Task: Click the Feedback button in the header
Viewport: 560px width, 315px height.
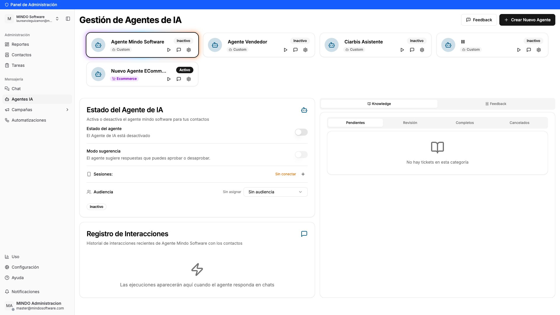Action: point(479,20)
